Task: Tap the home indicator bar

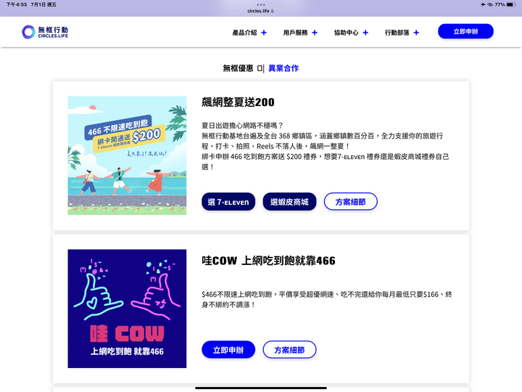Action: point(261,388)
